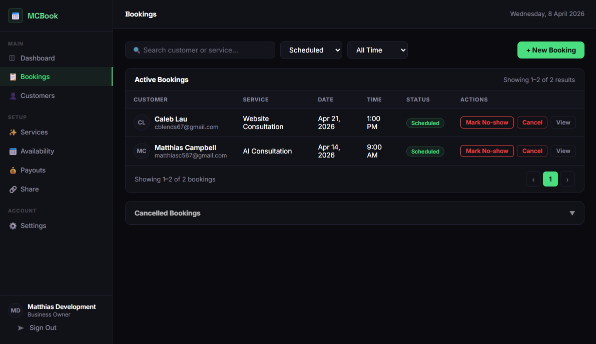This screenshot has width=596, height=344.
Task: Open the Scheduled status filter dropdown
Action: [311, 50]
